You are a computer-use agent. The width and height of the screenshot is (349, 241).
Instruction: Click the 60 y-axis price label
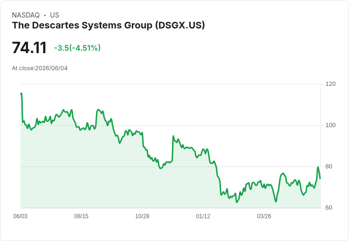coord(329,208)
